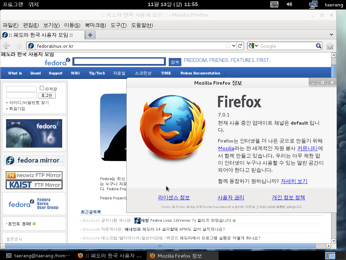Open the 편집(E) menu
Image resolution: width=346 pixels, height=260 pixels.
[x=31, y=25]
